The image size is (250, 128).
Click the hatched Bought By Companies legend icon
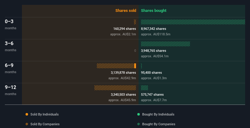[139, 124]
